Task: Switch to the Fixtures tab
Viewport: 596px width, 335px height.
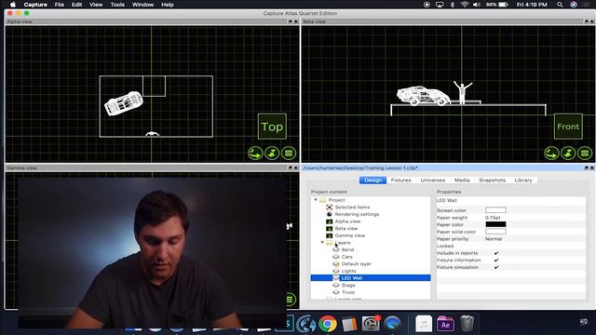Action: [x=400, y=180]
